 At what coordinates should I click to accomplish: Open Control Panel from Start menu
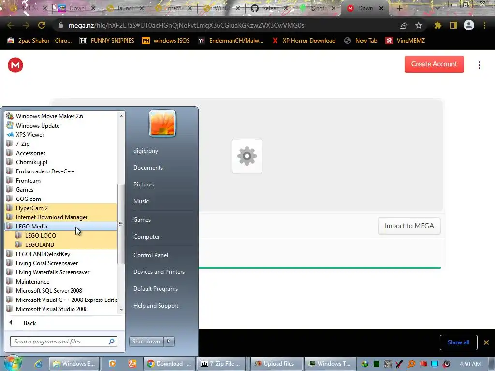click(151, 255)
